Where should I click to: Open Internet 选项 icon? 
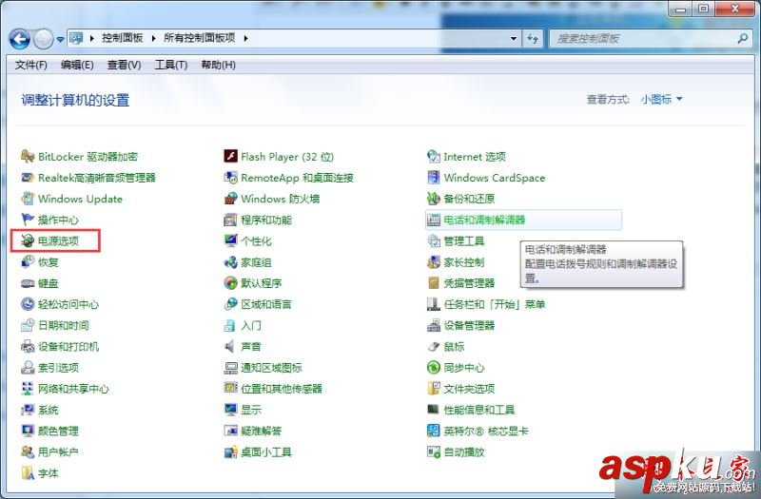(x=434, y=157)
